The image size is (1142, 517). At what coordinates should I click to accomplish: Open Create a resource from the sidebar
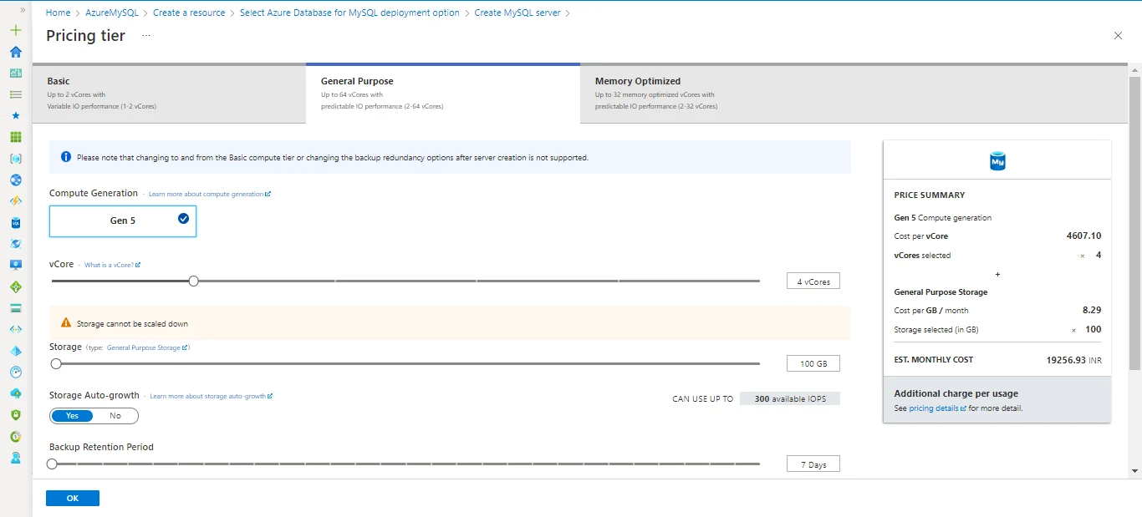coord(15,29)
